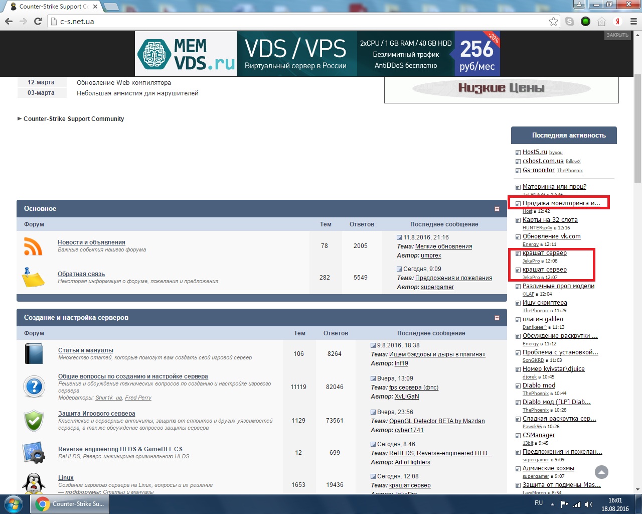Open the Yandex extension icon in toolbar
The image size is (642, 514).
[618, 22]
